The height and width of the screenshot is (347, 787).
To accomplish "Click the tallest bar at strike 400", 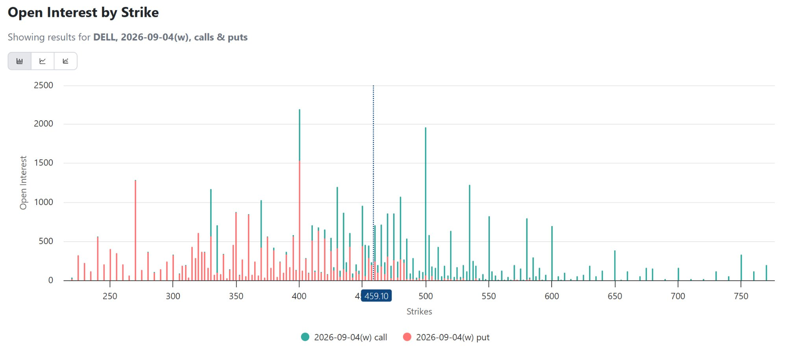I will [299, 195].
